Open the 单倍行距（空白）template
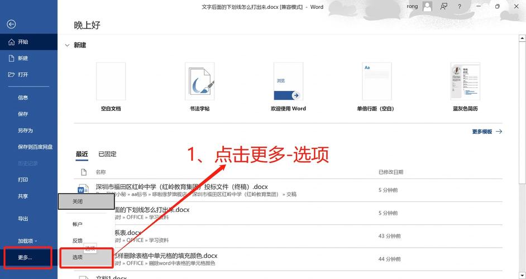Viewport: 526px width, 279px height. click(x=376, y=86)
